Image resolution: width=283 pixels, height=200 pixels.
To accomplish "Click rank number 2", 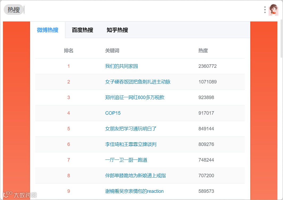I will [69, 82].
